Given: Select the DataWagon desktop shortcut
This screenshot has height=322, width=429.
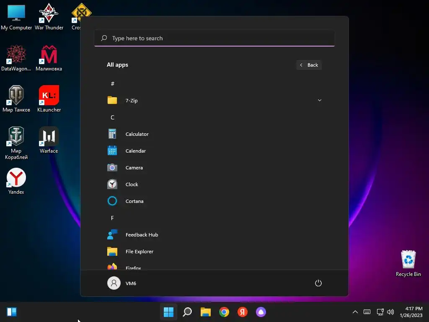Looking at the screenshot, I should point(16,58).
